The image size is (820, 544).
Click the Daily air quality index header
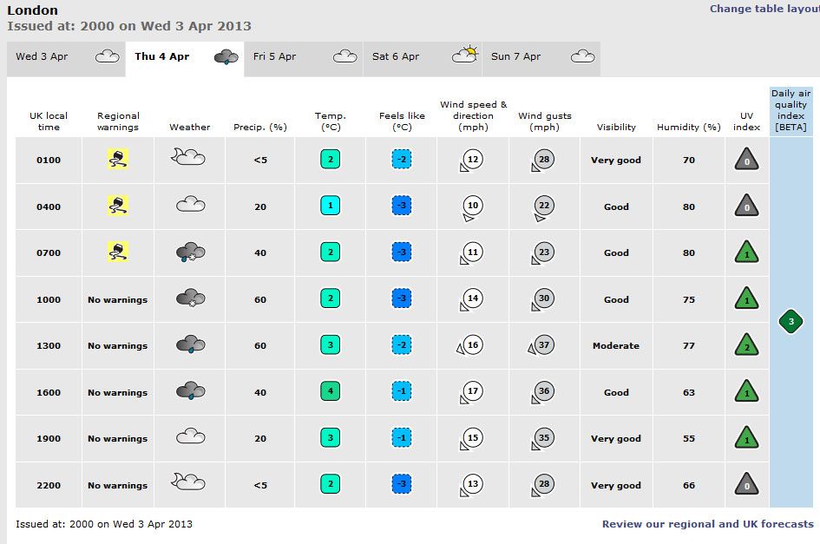click(790, 110)
